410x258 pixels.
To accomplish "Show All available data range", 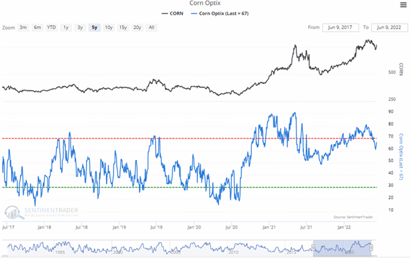I will pos(151,28).
